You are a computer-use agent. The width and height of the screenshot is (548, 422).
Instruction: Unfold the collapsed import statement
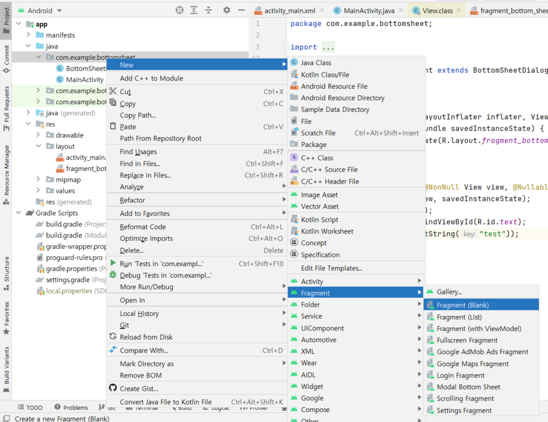pos(287,47)
